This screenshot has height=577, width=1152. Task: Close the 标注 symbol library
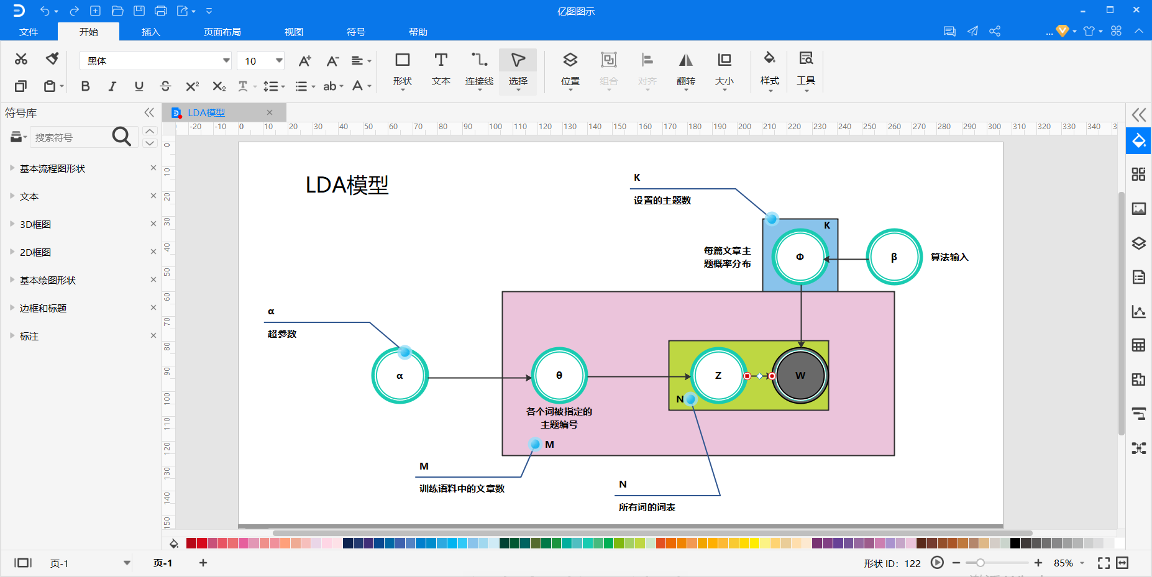coord(153,335)
